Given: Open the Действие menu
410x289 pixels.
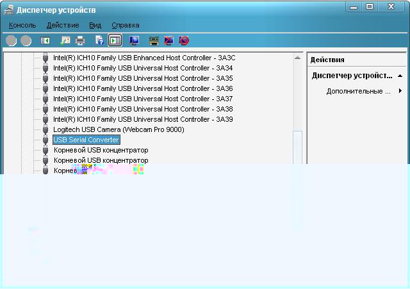Looking at the screenshot, I should (63, 25).
